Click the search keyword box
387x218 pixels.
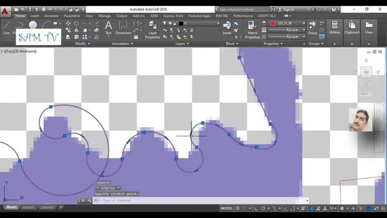click(243, 10)
